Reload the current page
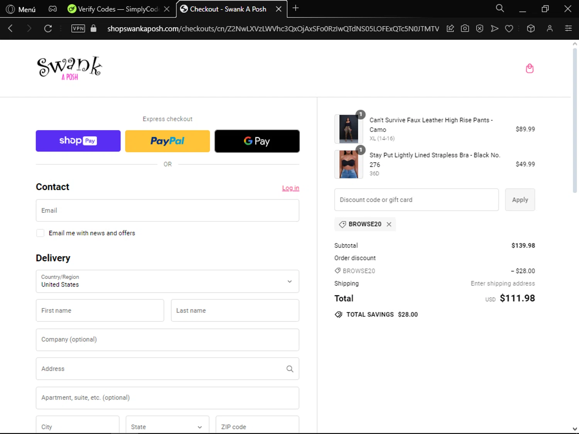 pyautogui.click(x=48, y=28)
